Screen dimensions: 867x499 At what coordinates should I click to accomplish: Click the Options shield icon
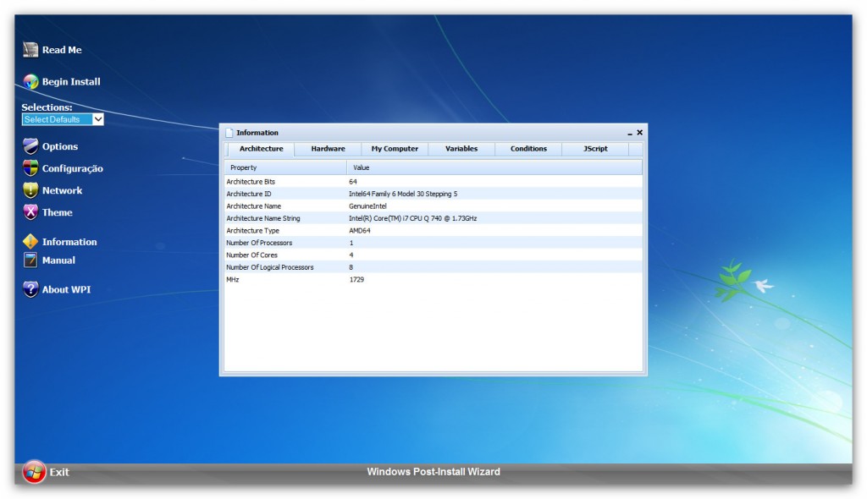pyautogui.click(x=30, y=146)
